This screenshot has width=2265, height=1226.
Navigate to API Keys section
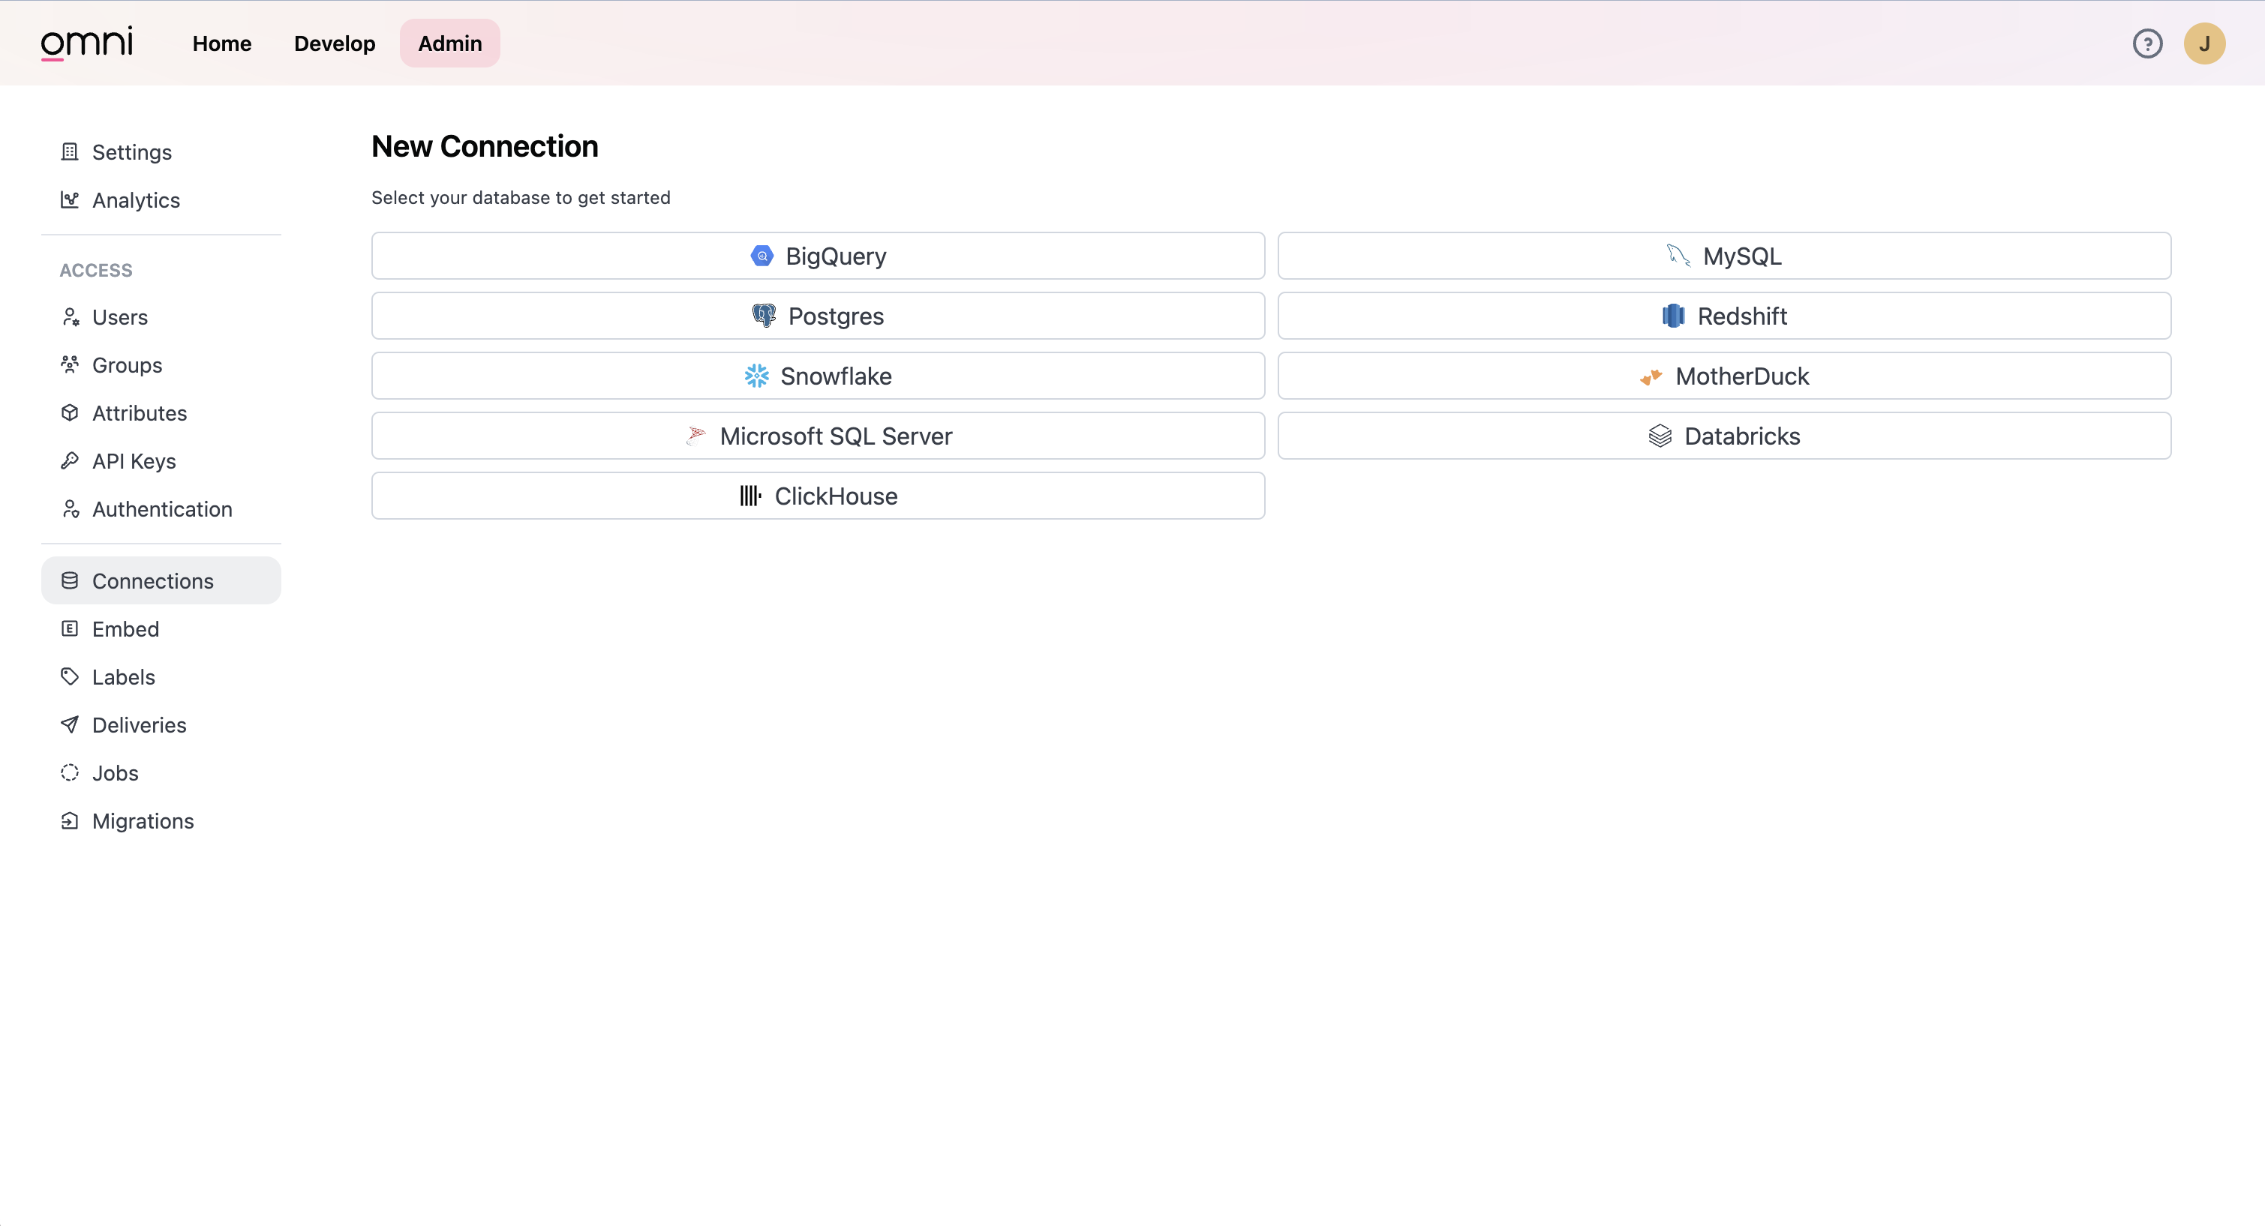(x=134, y=460)
